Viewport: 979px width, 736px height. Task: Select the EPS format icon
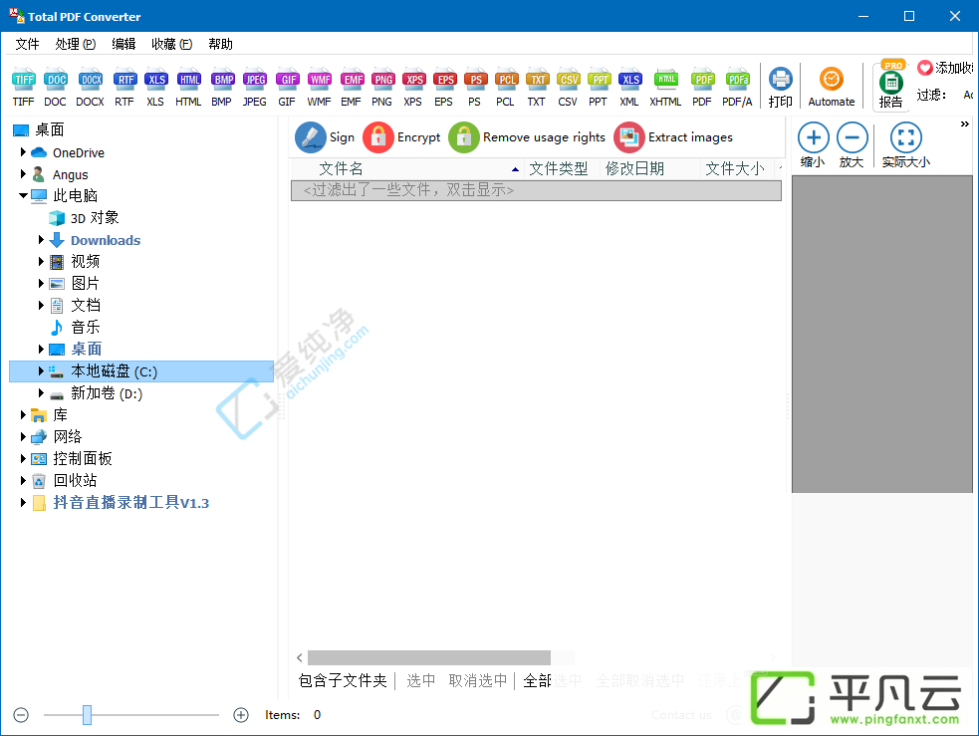[x=444, y=88]
